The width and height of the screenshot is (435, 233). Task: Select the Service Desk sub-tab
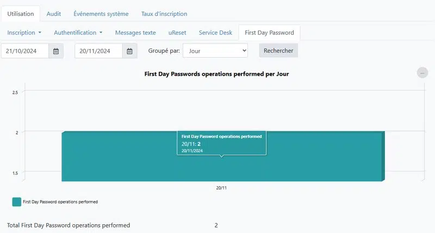coord(215,33)
